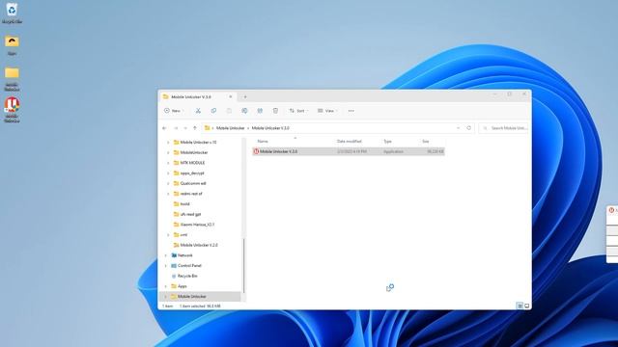Click the Cut scissors icon

coord(198,111)
